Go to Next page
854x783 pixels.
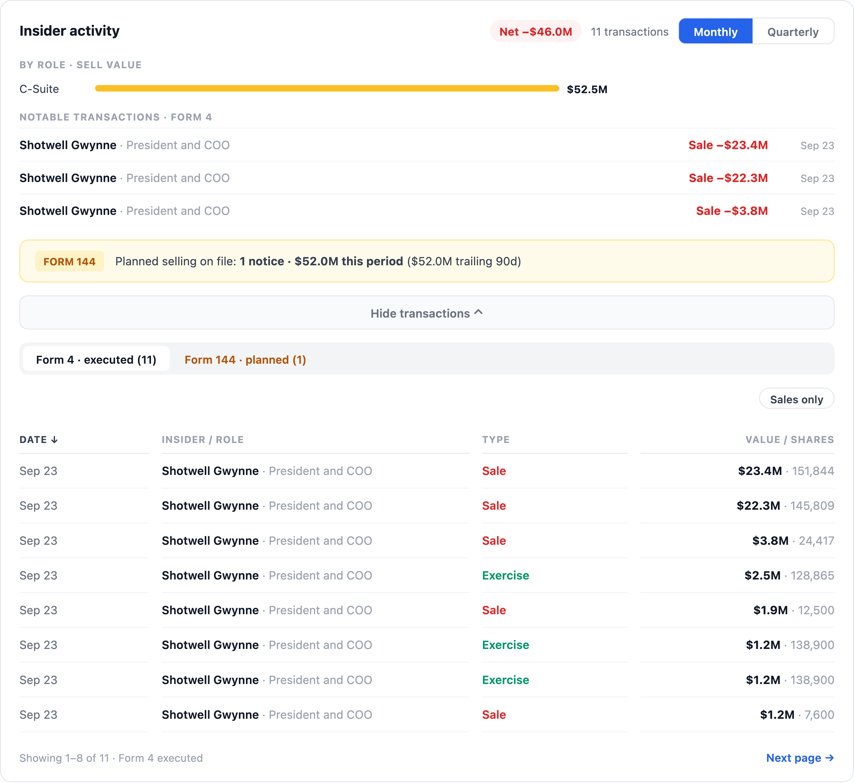click(x=800, y=757)
